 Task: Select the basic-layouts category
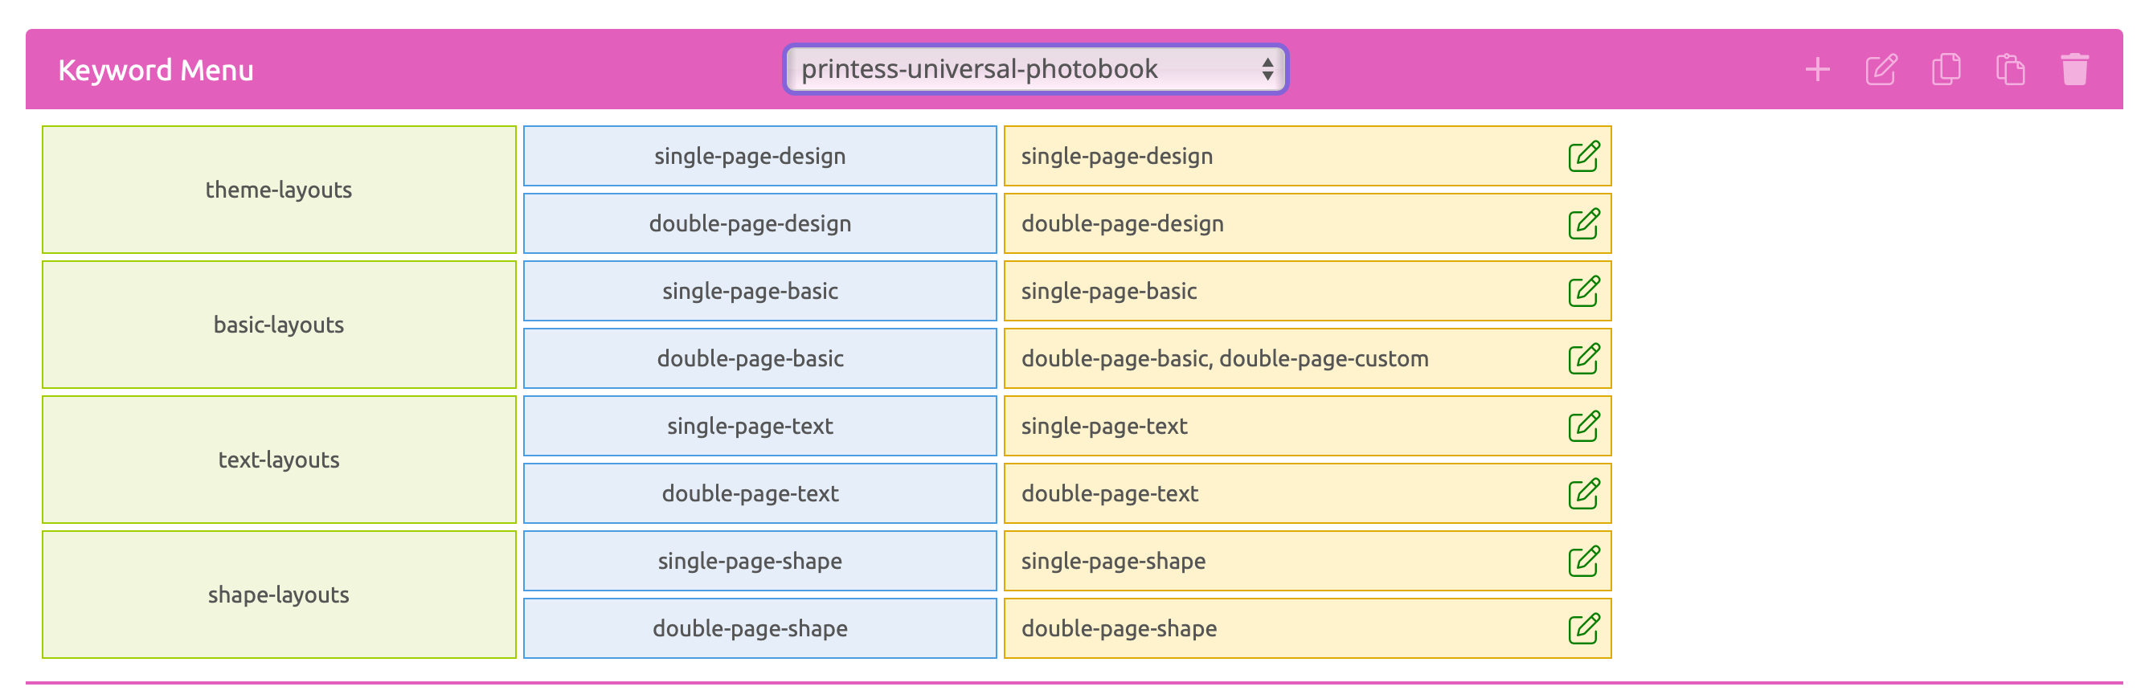tap(279, 325)
